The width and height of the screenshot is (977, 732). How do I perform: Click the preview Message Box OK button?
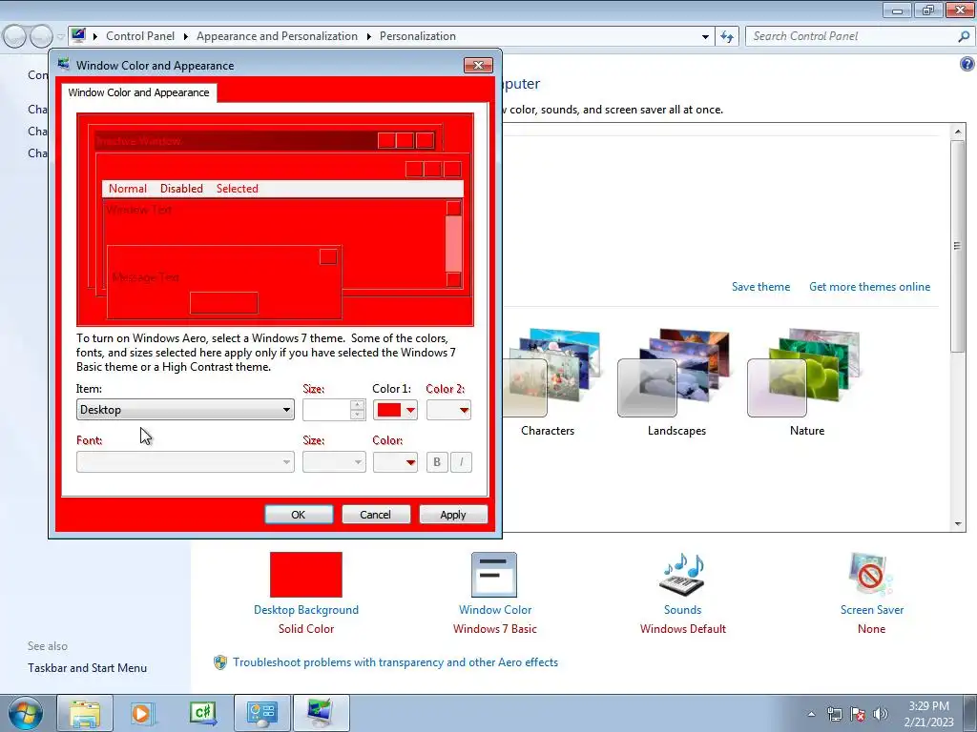click(x=223, y=303)
